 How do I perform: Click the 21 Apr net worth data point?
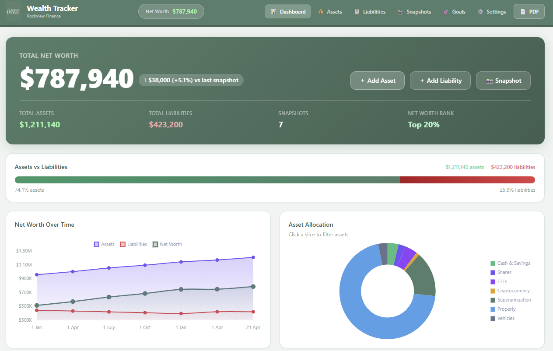(x=253, y=287)
